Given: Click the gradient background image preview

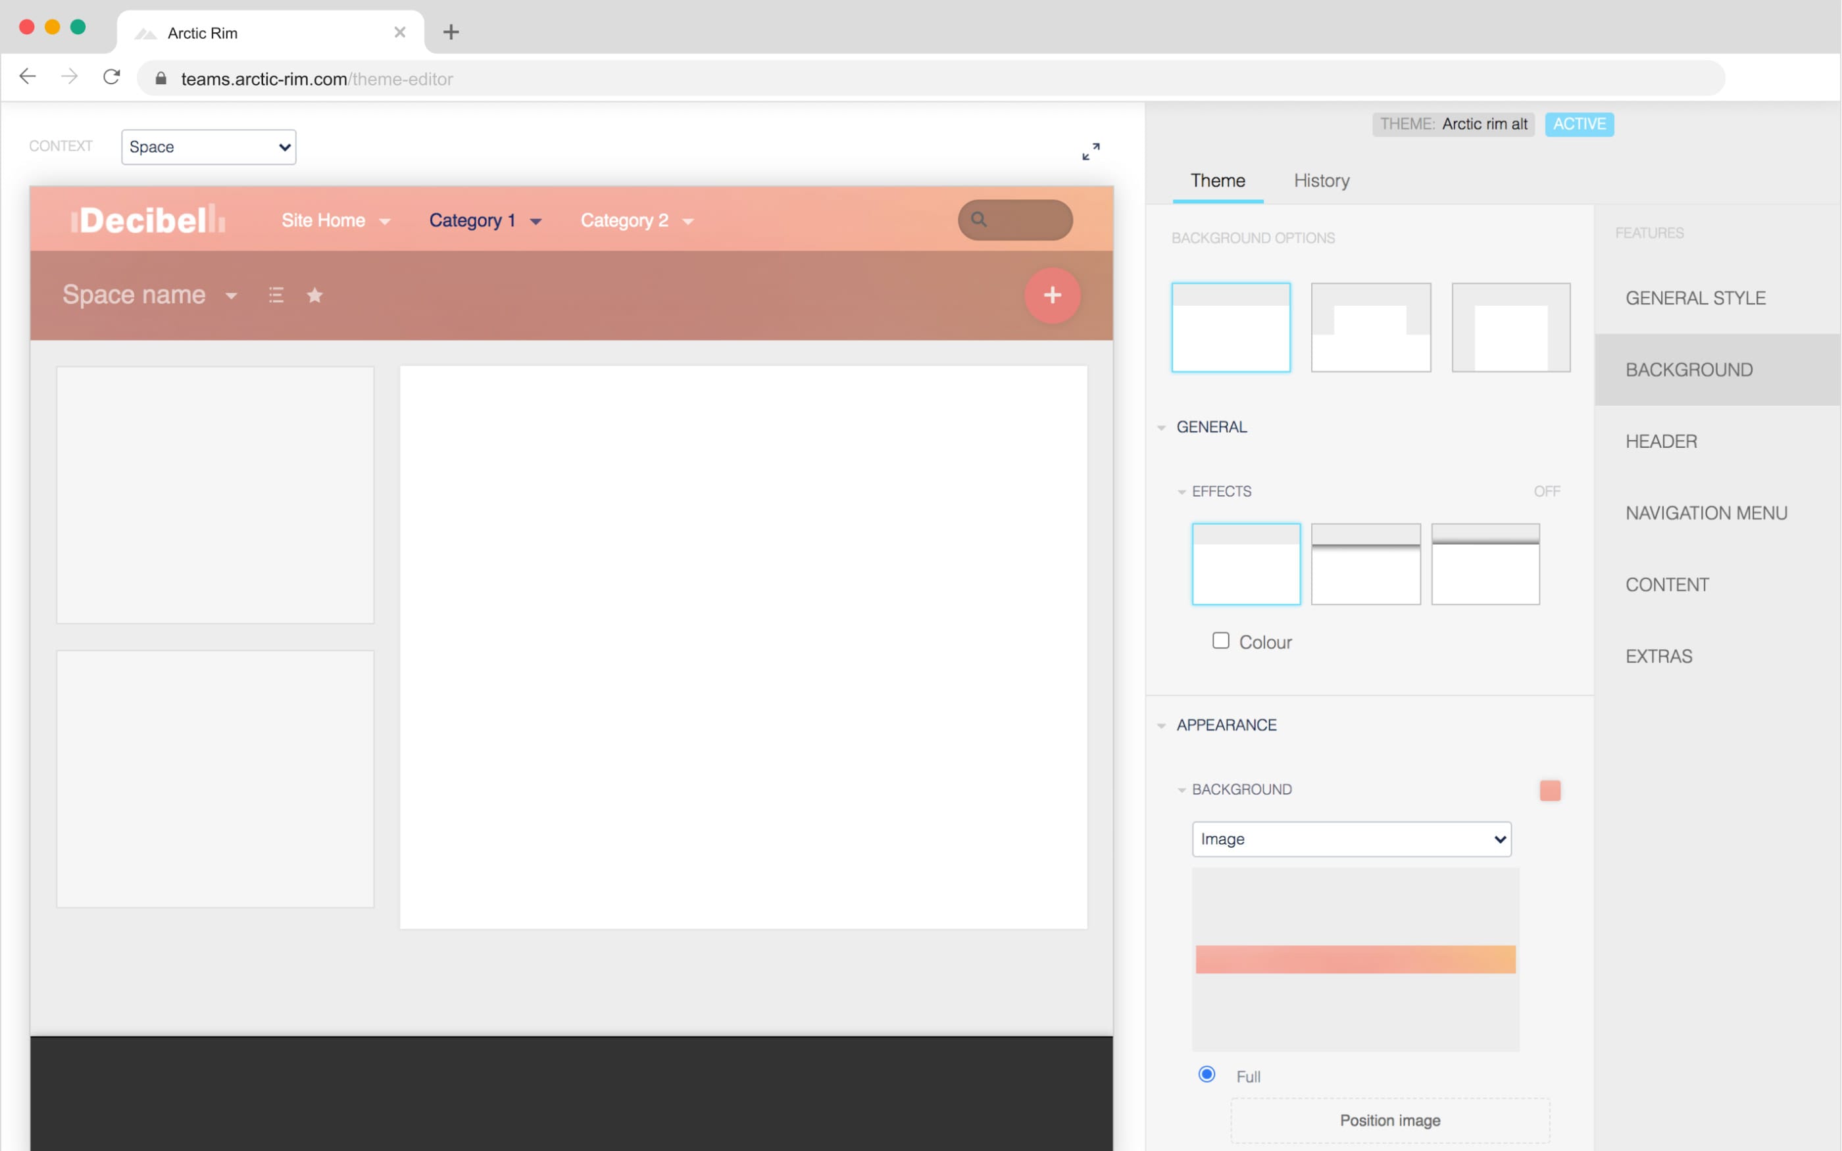Looking at the screenshot, I should point(1356,959).
